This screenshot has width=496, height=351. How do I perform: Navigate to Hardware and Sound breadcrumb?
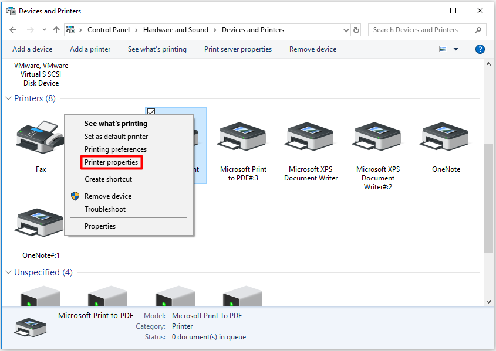point(176,30)
